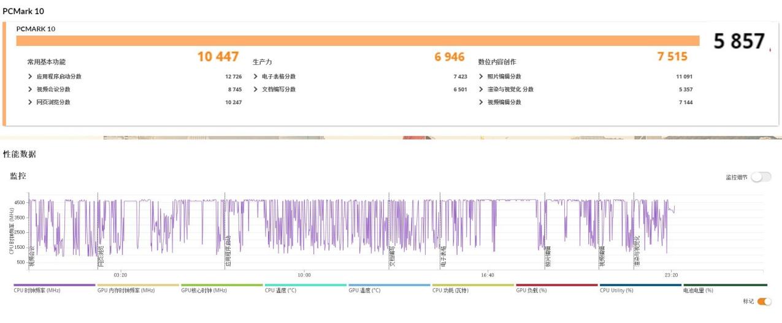Click the 数位内容创作 score 7 515
Viewport: 782px width, 323px height.
click(x=672, y=56)
